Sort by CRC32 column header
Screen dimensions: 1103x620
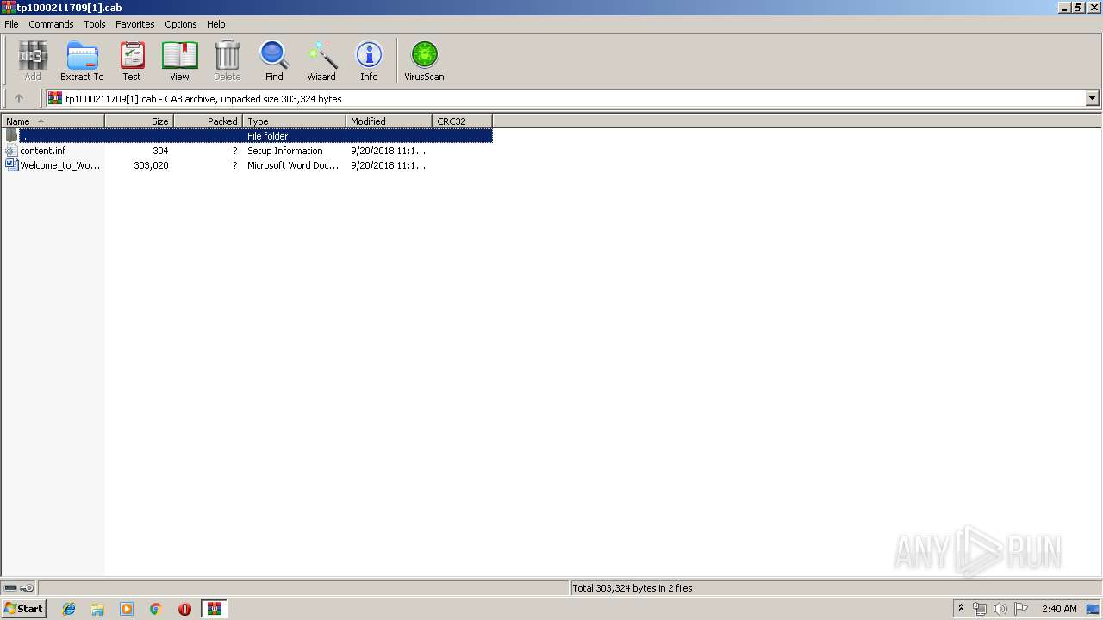coord(462,121)
